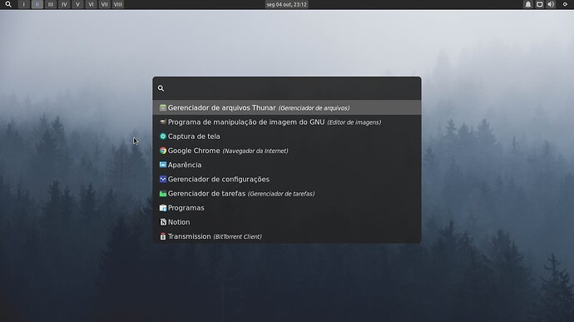Open the clock showing seg 04 out, 23:12
Viewport: 574px width, 322px height.
(x=287, y=4)
